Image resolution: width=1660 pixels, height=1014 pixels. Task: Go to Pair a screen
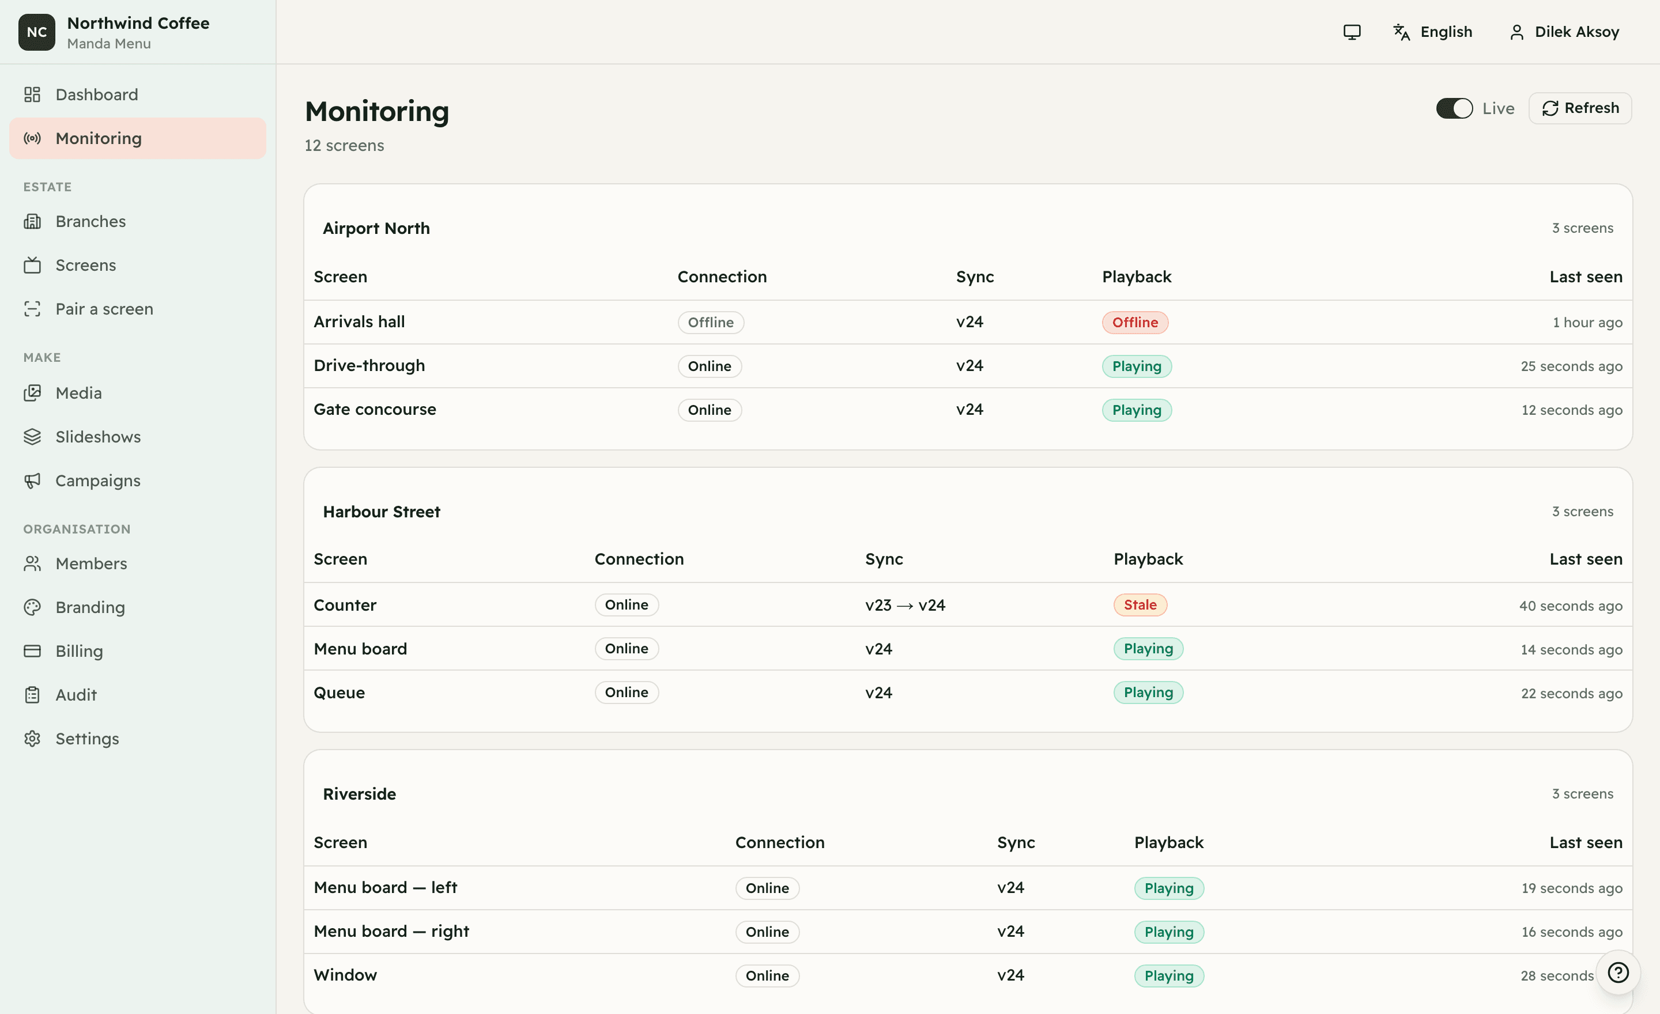(137, 309)
